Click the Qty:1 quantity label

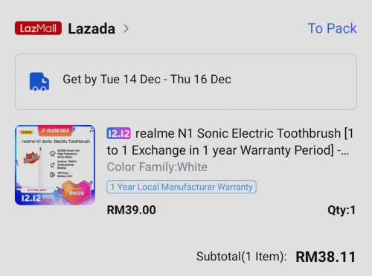(341, 211)
